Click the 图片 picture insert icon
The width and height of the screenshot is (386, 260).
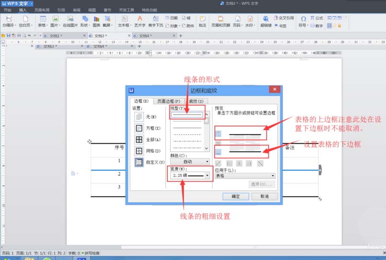[x=55, y=21]
